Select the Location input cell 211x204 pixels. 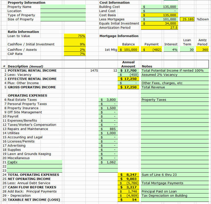pos(63,11)
